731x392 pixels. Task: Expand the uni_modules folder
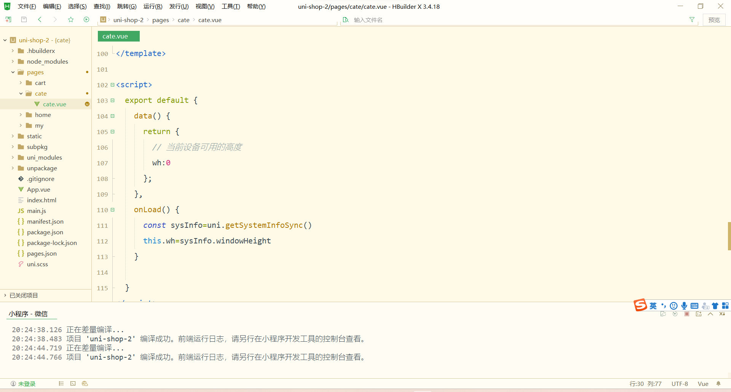click(x=13, y=157)
